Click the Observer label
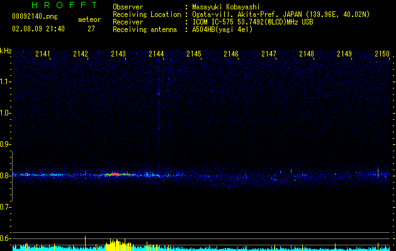The width and height of the screenshot is (396, 251). (128, 7)
